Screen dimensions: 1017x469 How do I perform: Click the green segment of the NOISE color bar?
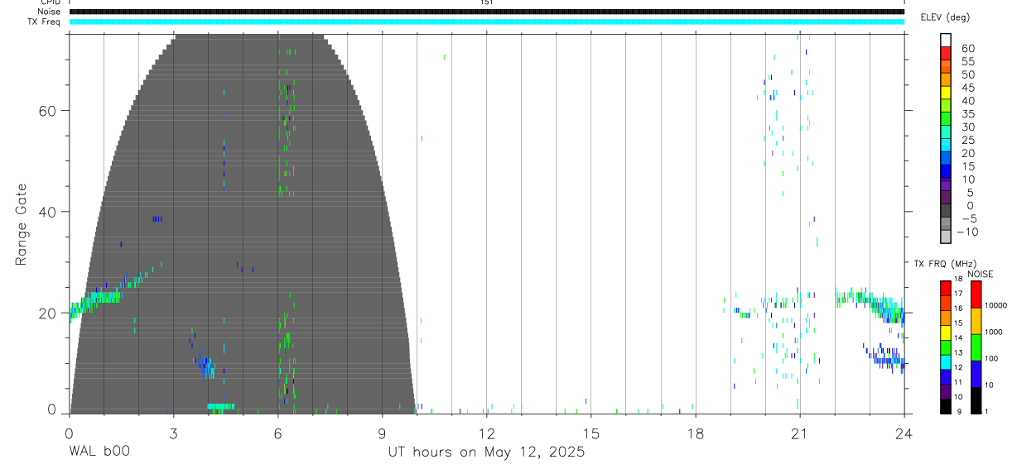tap(976, 347)
